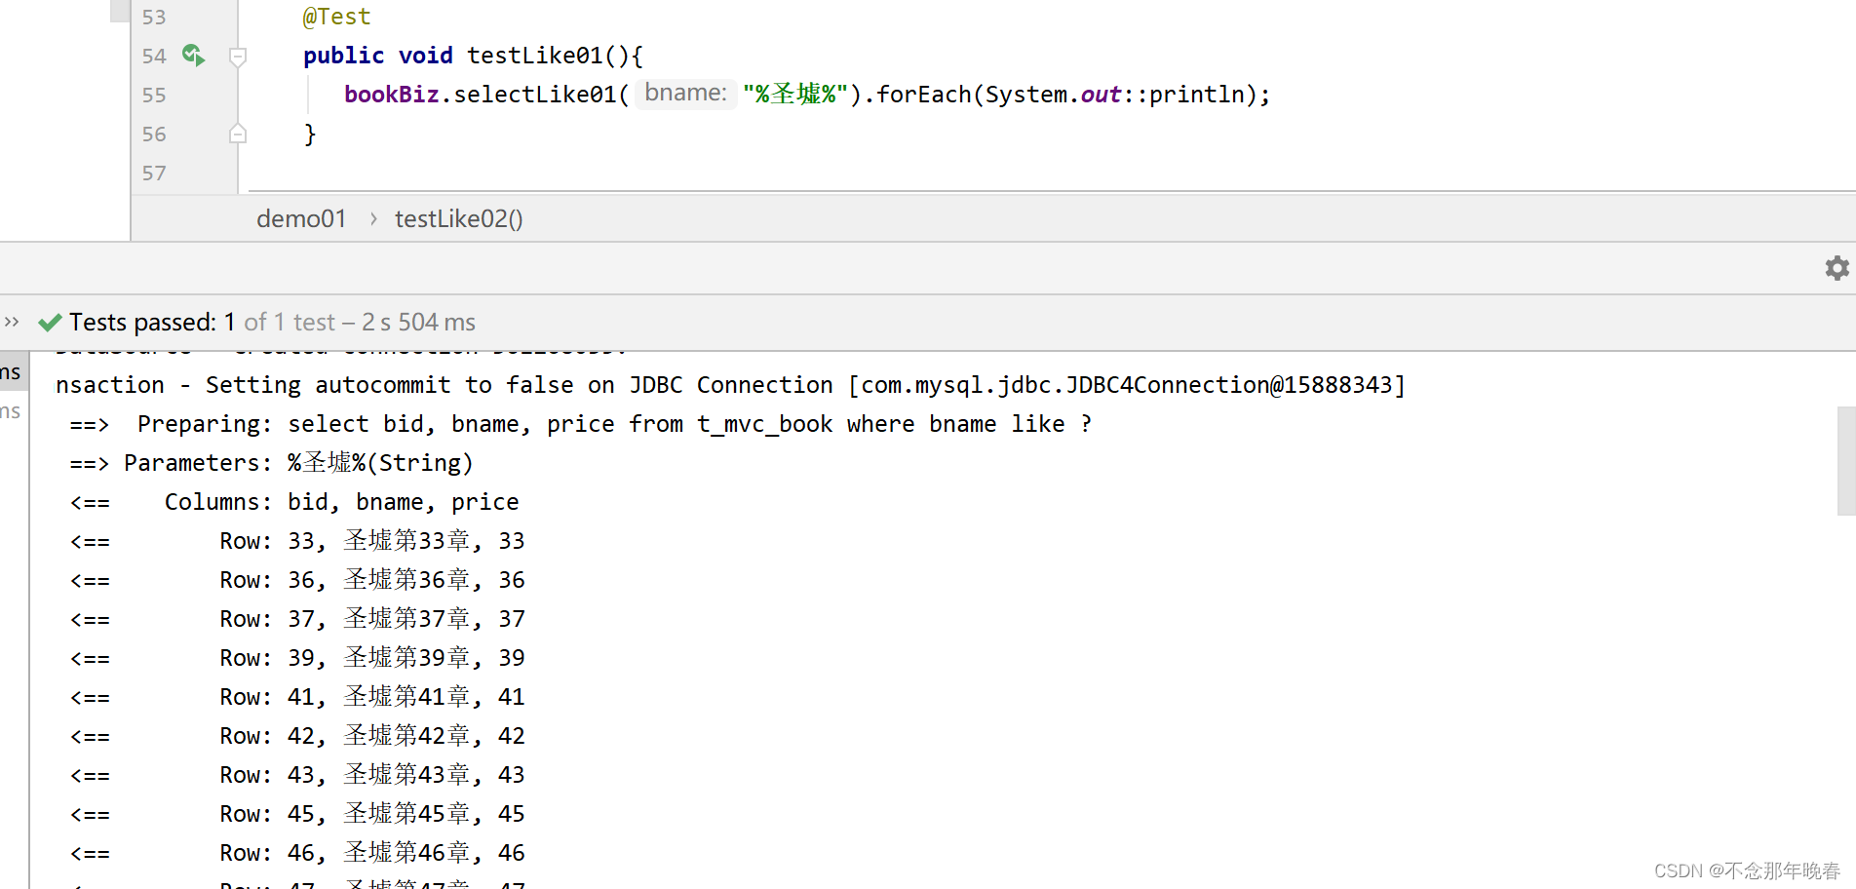Click testLike01 method name
The height and width of the screenshot is (889, 1856).
pyautogui.click(x=534, y=56)
